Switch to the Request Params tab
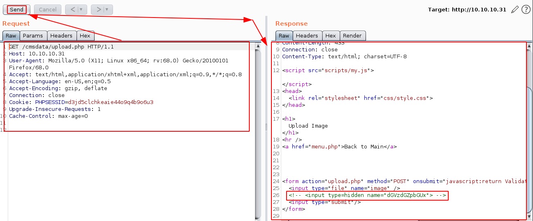Viewport: 533px width, 221px height. (33, 36)
